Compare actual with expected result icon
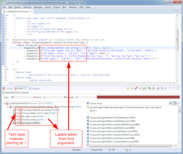The width and height of the screenshot is (183, 154). click(179, 103)
